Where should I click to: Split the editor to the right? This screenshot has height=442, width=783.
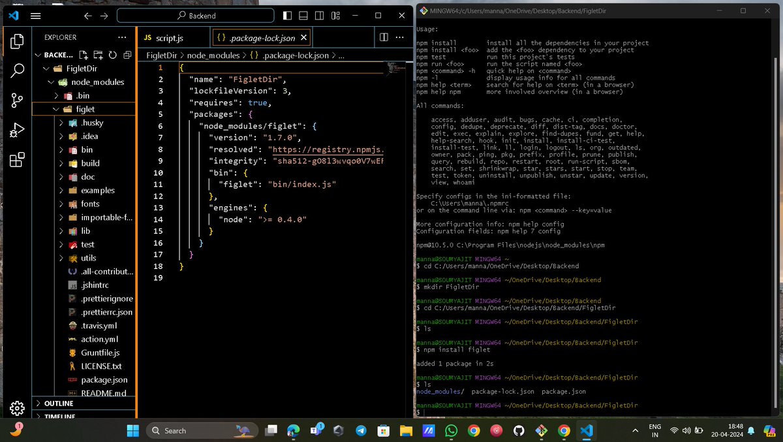pos(384,38)
